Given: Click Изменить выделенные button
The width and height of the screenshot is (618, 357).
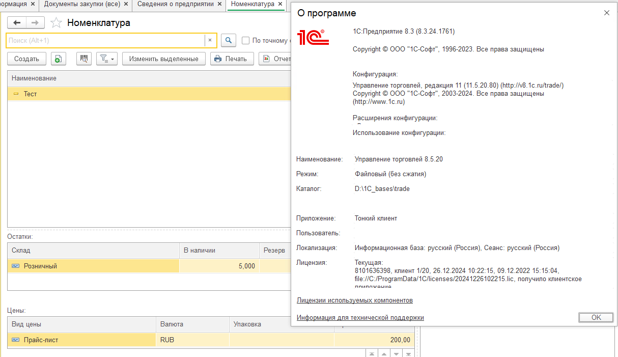Looking at the screenshot, I should pos(163,59).
